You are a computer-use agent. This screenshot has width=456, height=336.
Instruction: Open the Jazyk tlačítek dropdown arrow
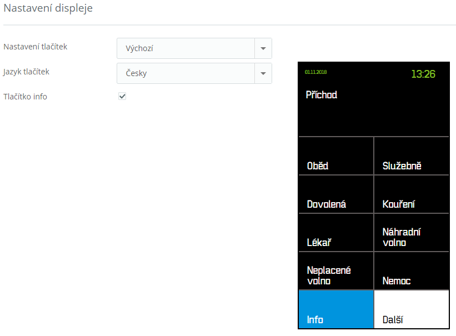pos(263,73)
